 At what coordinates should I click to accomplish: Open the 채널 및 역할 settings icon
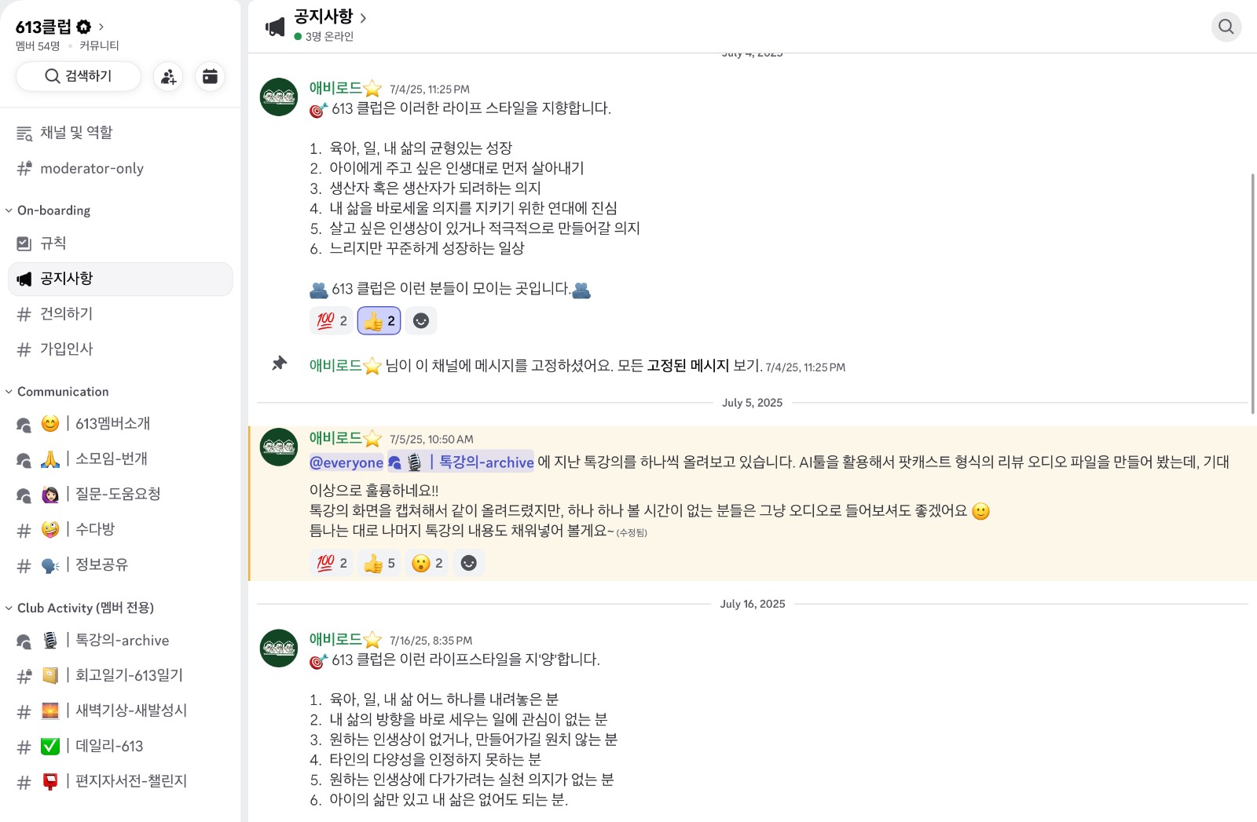click(24, 132)
